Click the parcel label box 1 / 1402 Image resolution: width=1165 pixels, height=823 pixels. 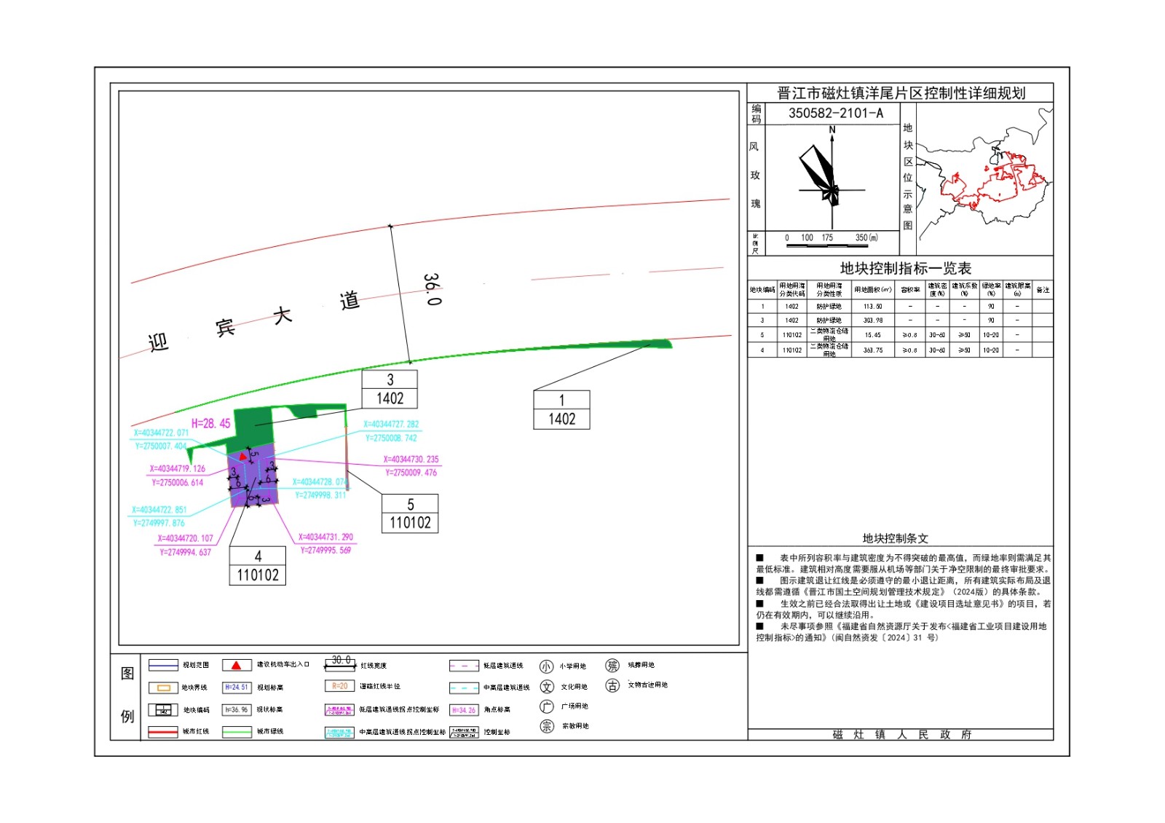click(561, 409)
